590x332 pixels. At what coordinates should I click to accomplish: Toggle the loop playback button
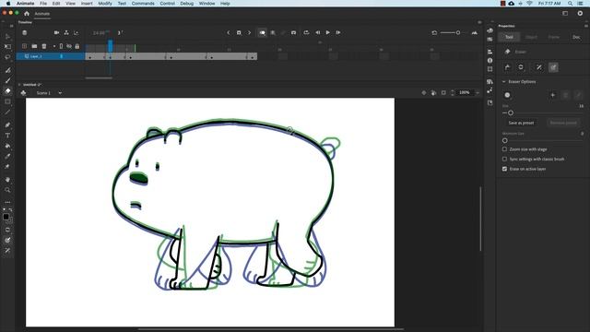pos(306,33)
